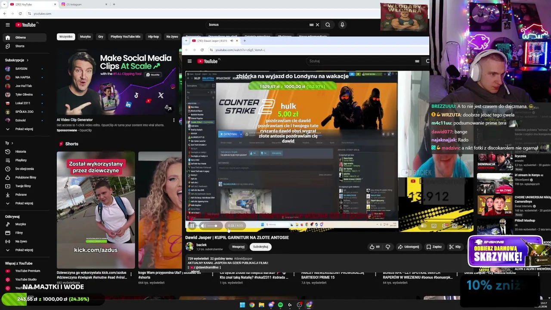The width and height of the screenshot is (551, 310).
Task: Like the video (69 likes)
Action: pyautogui.click(x=375, y=247)
